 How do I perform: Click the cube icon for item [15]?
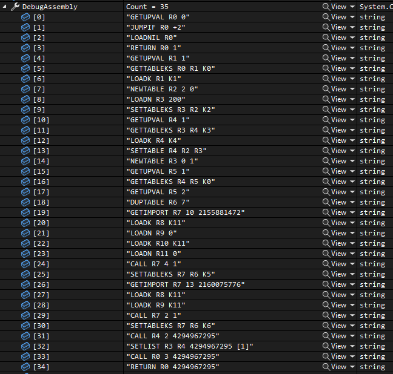[25, 171]
